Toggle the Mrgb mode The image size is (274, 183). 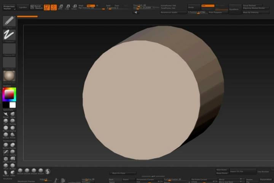(81, 6)
